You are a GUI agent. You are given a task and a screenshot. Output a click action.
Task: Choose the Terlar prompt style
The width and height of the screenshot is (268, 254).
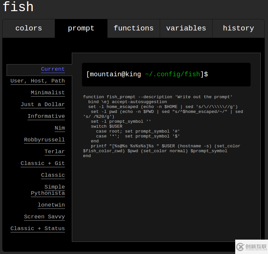54,152
